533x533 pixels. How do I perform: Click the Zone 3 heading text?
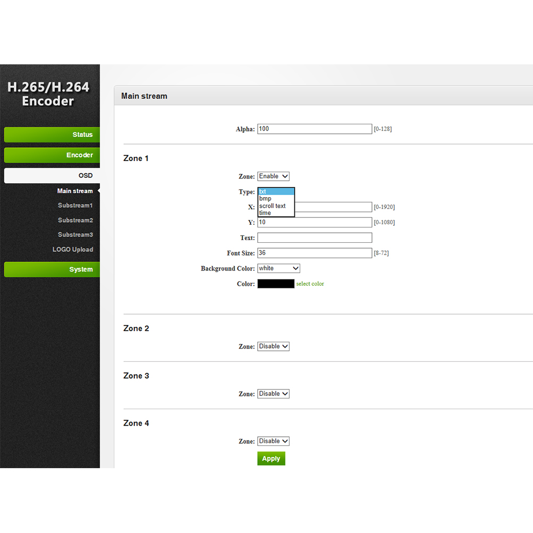coord(136,376)
